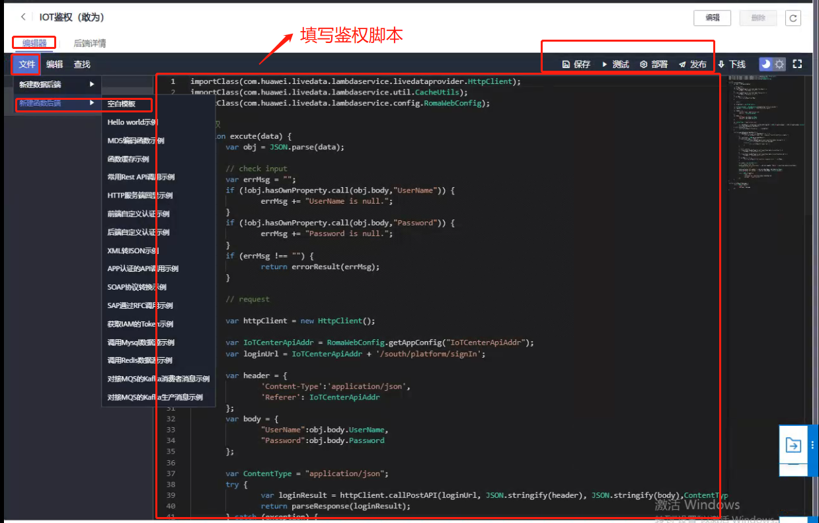Choose 对接MQS的Kafka生产消息示例 template
The image size is (819, 523).
[x=155, y=397]
